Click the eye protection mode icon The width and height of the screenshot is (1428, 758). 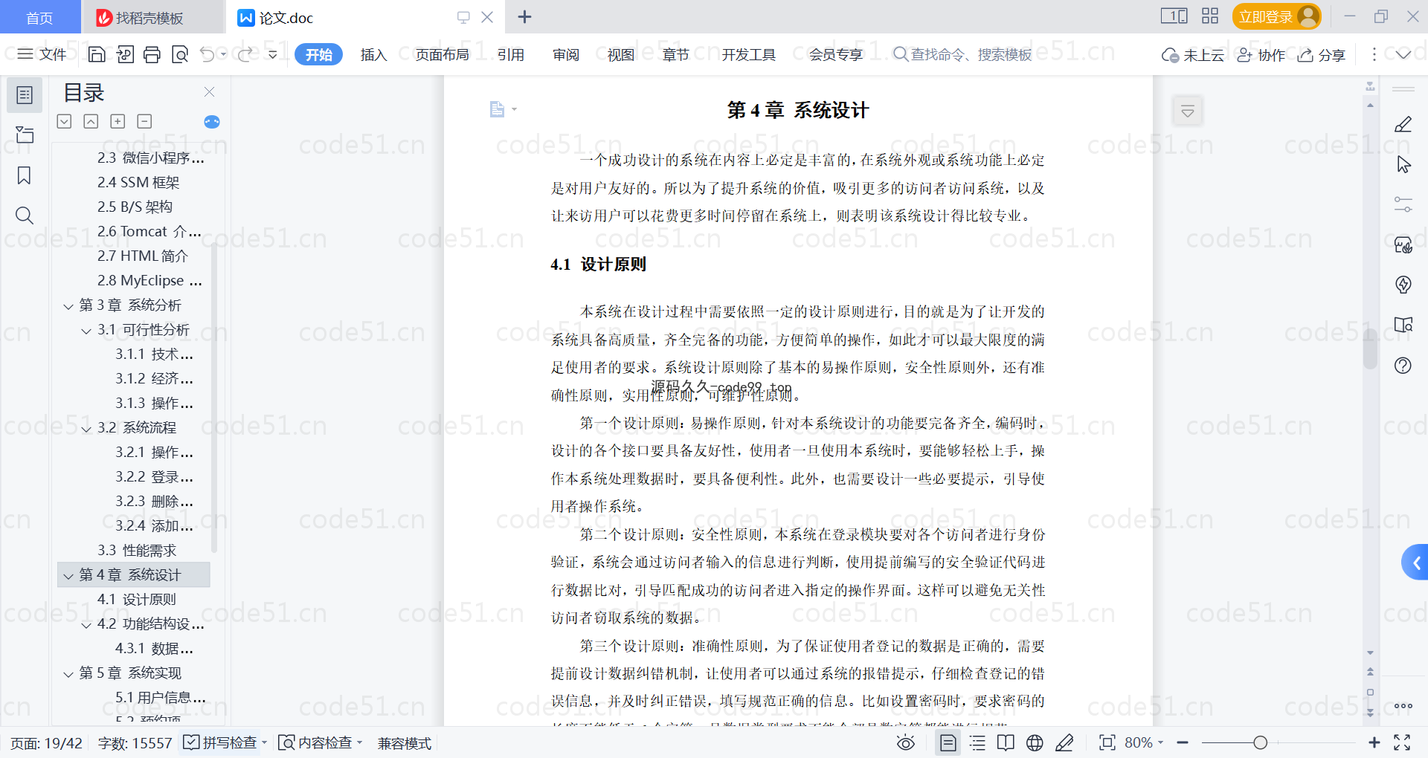(905, 742)
